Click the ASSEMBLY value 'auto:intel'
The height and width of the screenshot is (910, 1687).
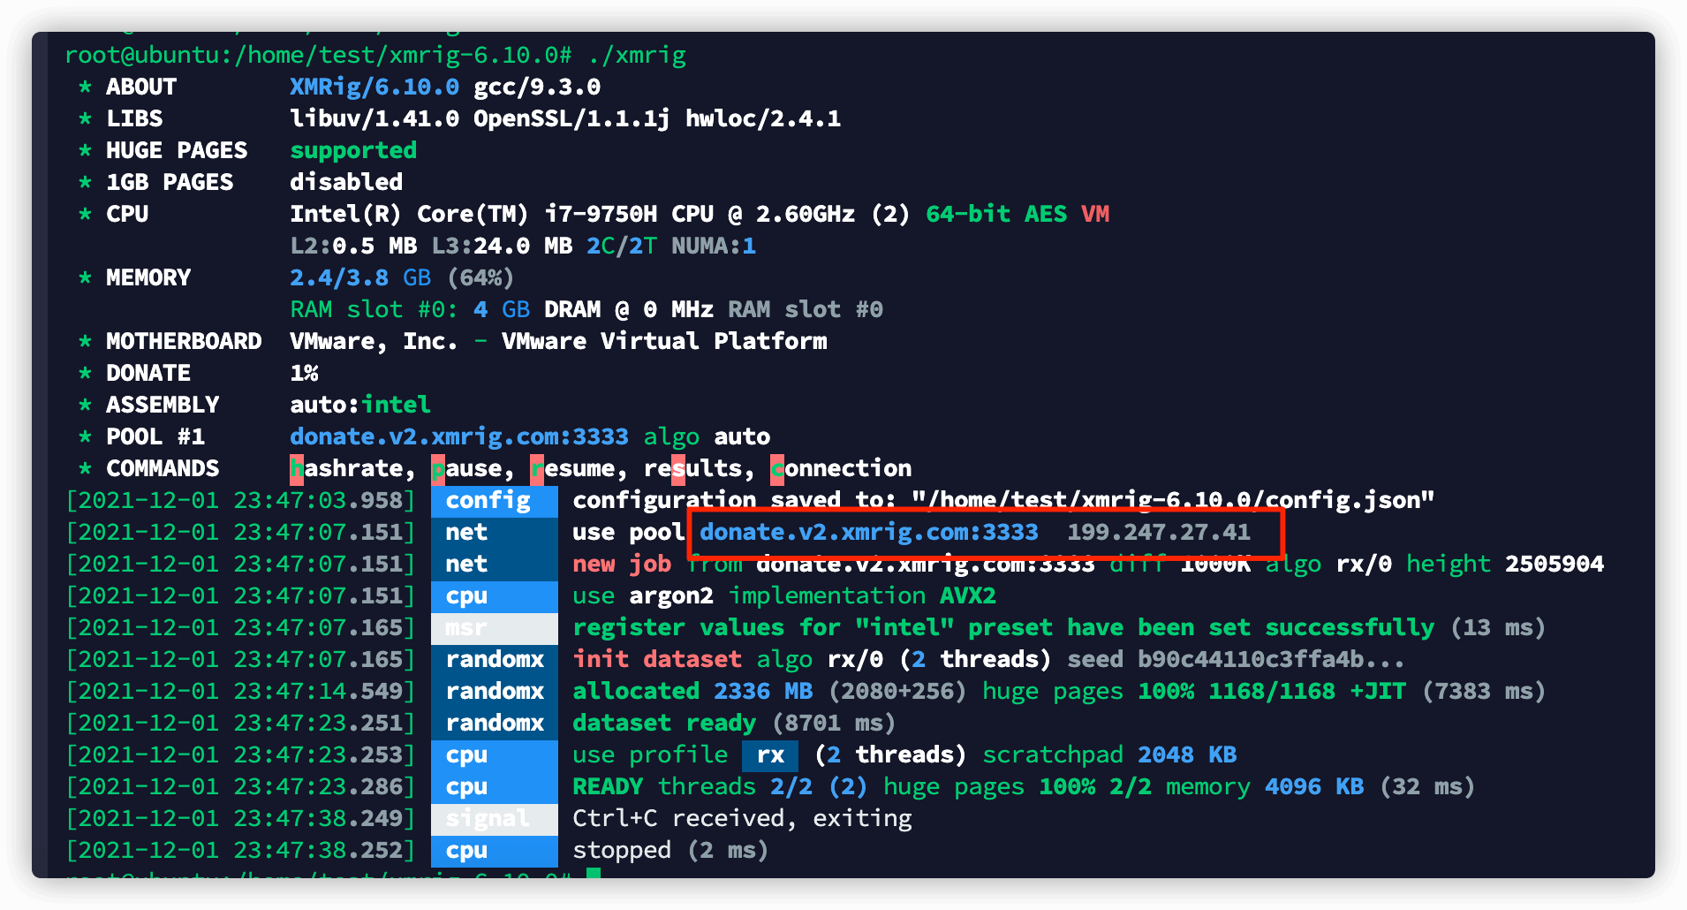360,405
